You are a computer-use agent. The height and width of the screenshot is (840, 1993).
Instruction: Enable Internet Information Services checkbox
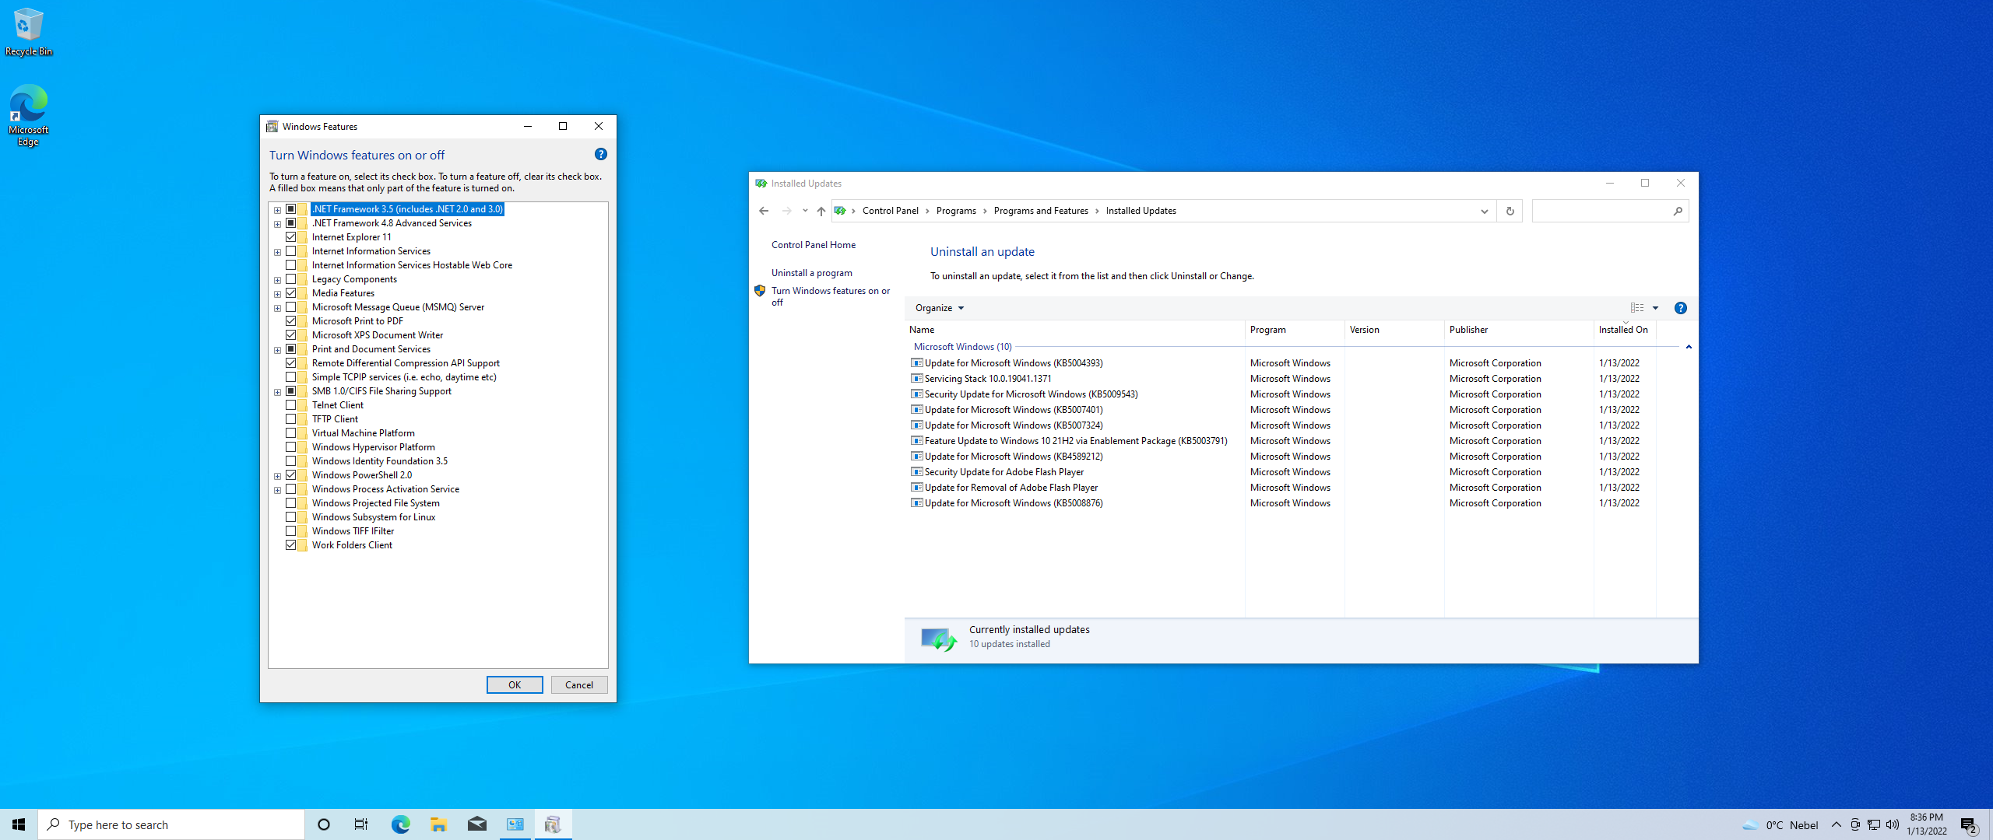(290, 251)
